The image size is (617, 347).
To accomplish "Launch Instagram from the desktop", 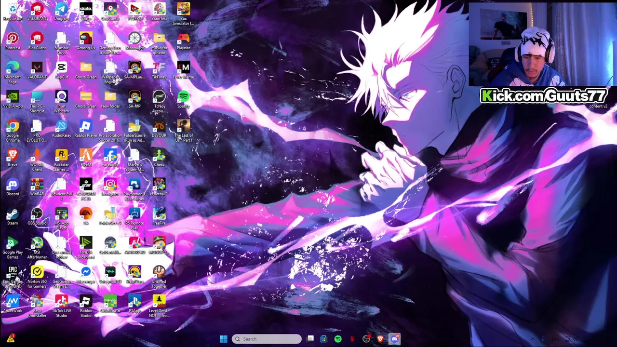I will tap(110, 187).
